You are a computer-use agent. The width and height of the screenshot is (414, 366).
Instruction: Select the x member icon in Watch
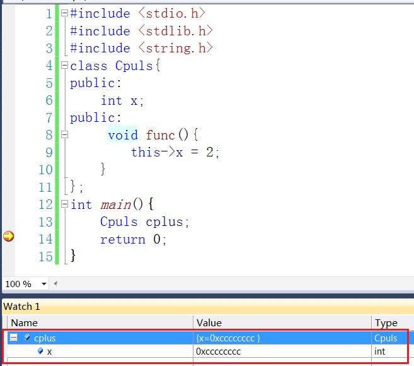click(x=40, y=351)
